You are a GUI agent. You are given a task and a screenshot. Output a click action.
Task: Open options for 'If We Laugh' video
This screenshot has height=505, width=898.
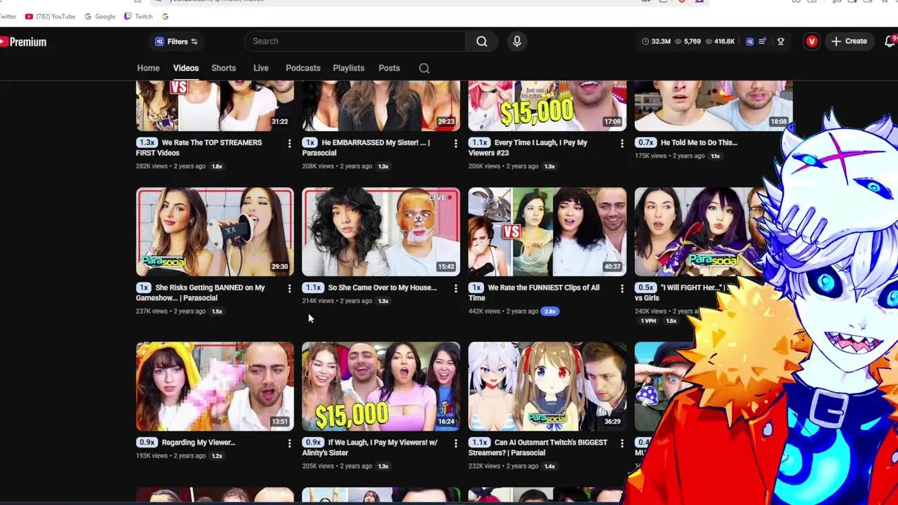coord(455,443)
